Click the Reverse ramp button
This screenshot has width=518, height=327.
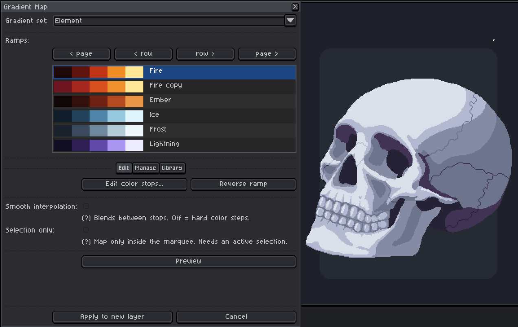pos(244,184)
